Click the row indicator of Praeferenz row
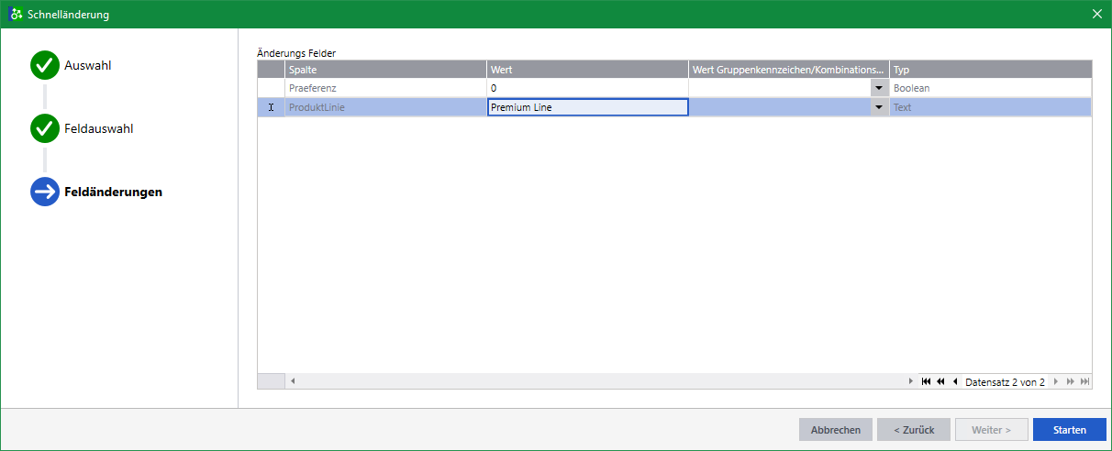The height and width of the screenshot is (451, 1112). click(x=271, y=88)
